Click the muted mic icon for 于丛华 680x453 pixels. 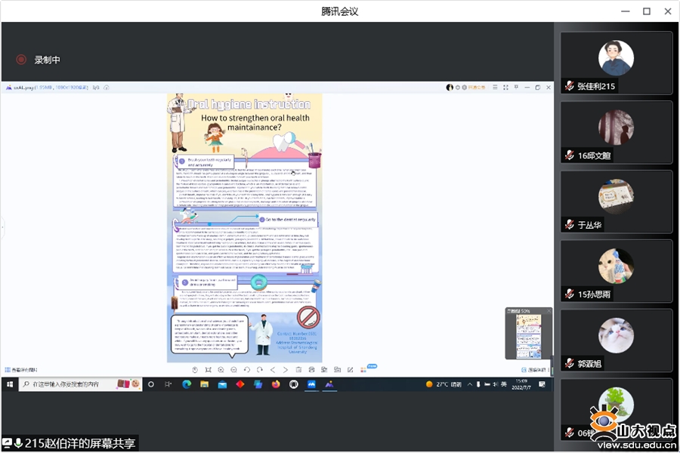(570, 225)
